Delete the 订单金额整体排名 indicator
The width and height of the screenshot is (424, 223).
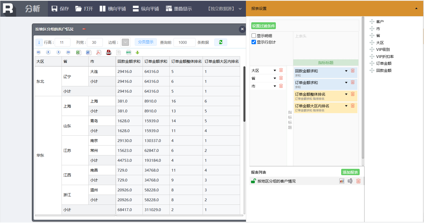pyautogui.click(x=353, y=94)
